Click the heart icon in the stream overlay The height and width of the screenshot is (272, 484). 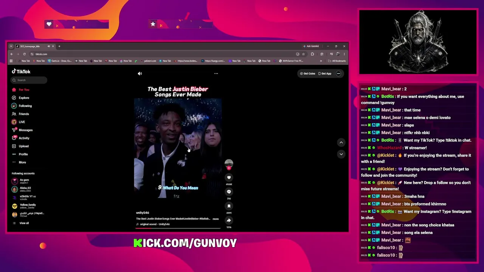49,24
